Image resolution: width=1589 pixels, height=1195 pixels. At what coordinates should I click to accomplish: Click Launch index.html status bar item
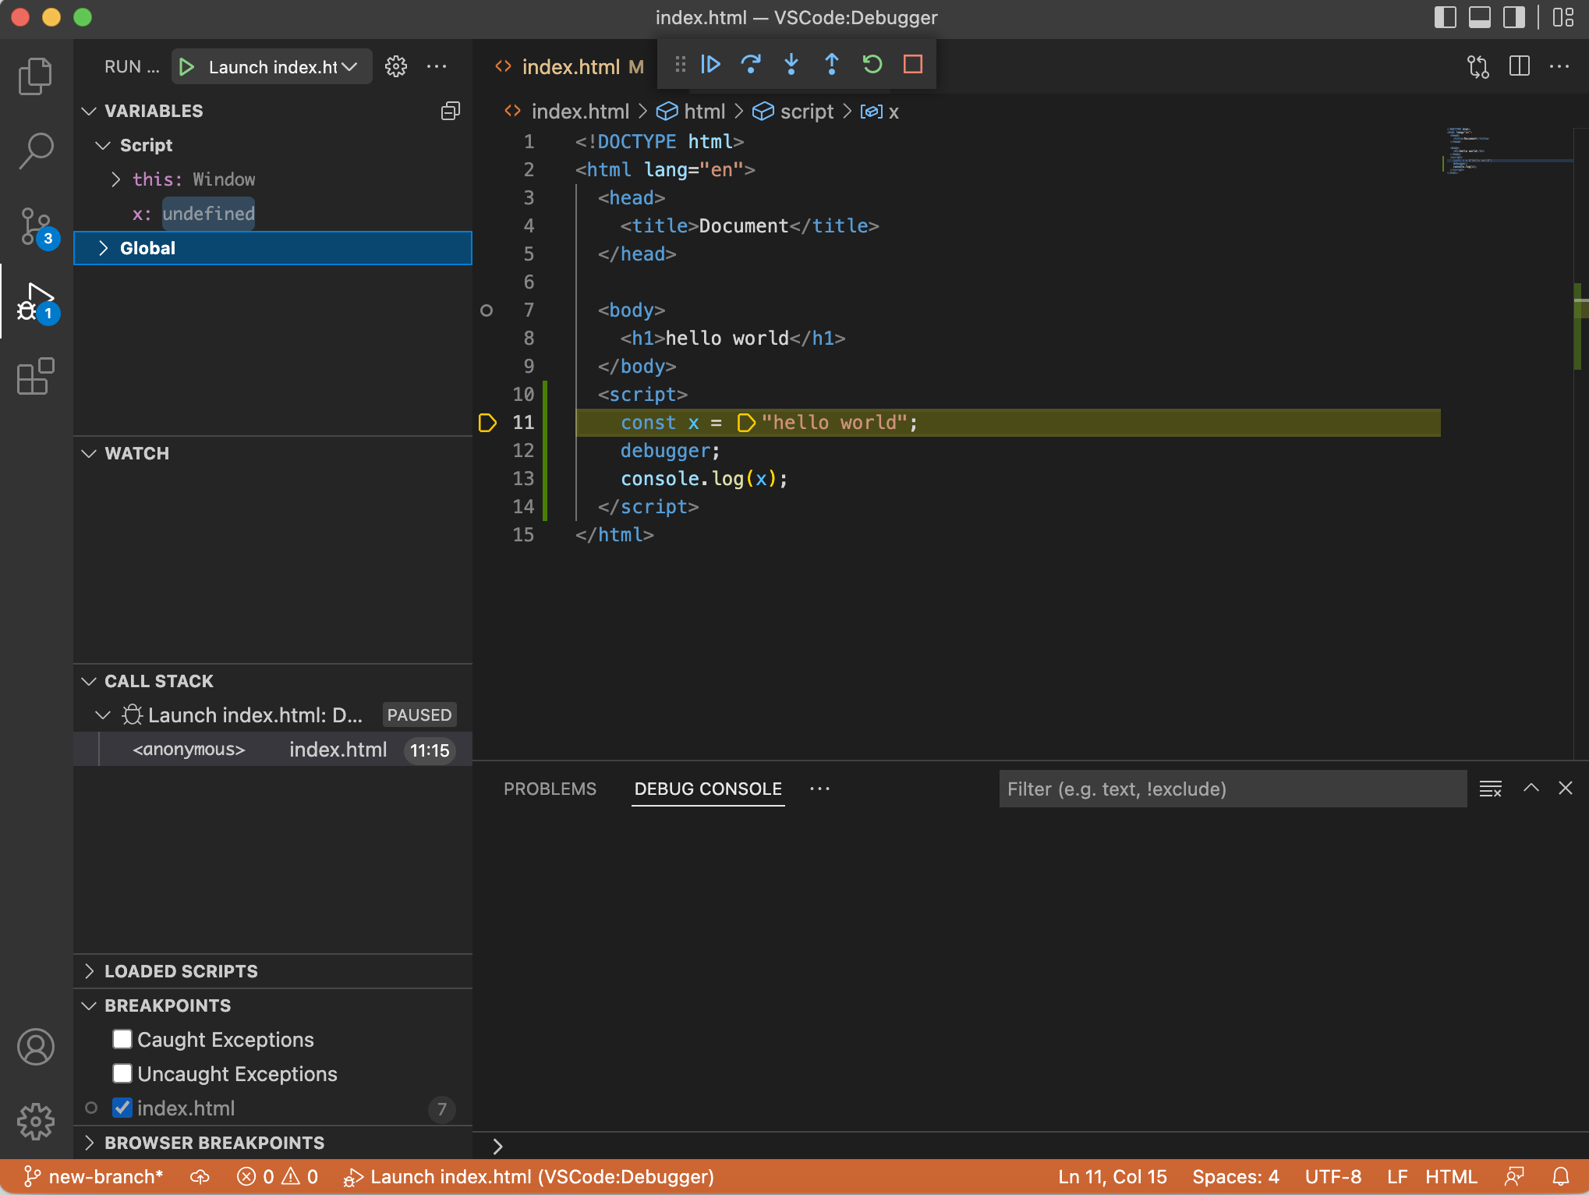pos(529,1176)
